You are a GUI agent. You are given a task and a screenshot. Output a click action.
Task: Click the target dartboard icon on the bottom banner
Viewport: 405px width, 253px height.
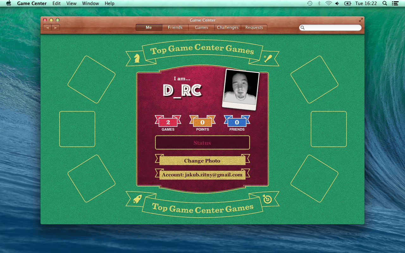pos(267,199)
